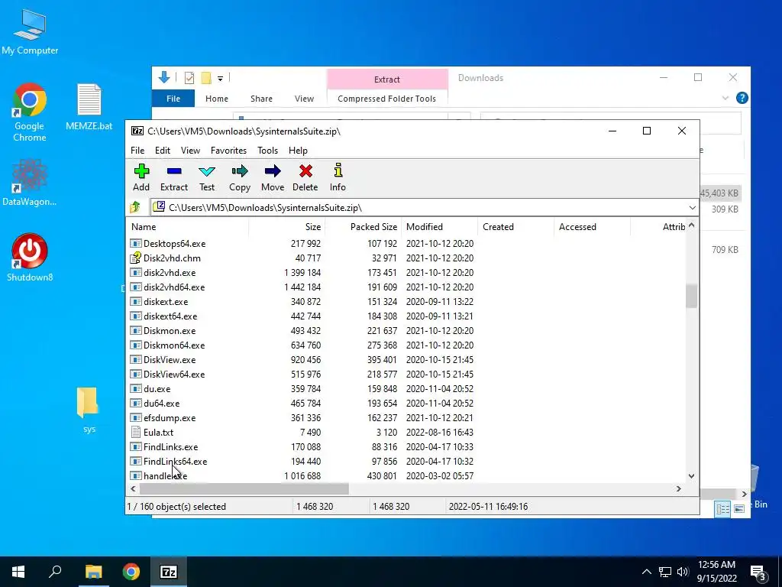
Task: Click the Move toolbar icon in 7-Zip
Action: [273, 177]
